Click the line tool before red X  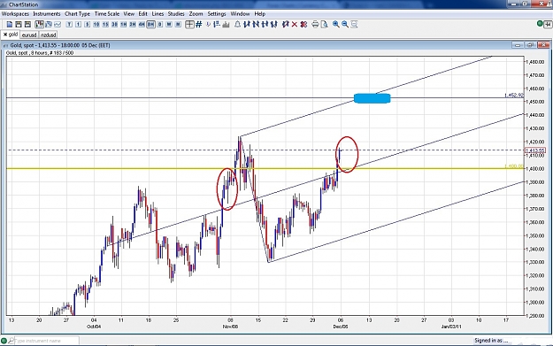tap(286, 25)
